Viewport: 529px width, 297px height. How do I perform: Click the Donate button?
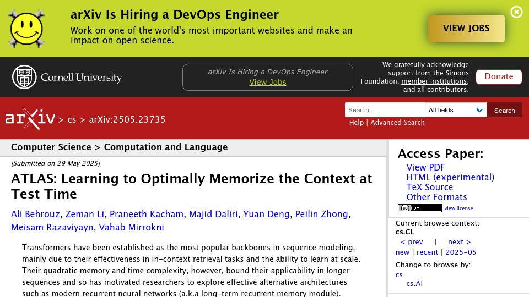pos(499,77)
